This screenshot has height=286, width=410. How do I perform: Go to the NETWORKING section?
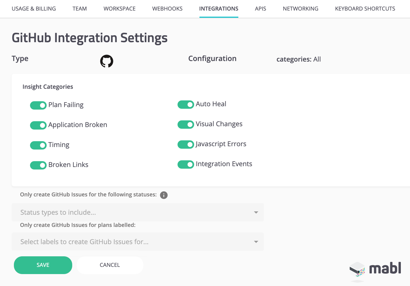300,9
